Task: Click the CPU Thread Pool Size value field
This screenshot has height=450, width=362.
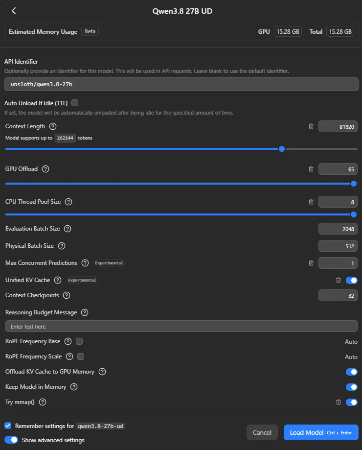Action: pos(338,202)
